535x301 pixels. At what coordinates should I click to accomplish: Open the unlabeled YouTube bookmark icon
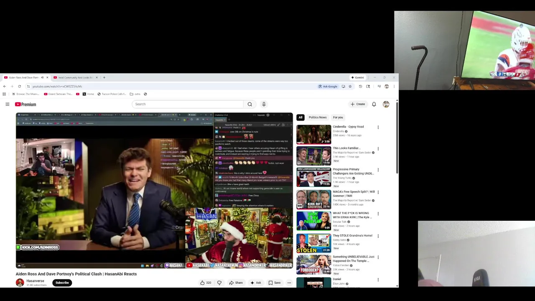(78, 94)
